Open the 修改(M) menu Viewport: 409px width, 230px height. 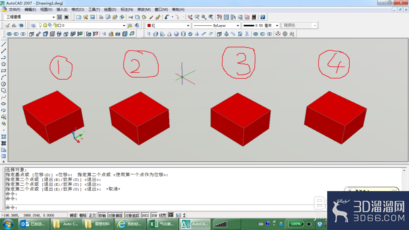click(144, 9)
